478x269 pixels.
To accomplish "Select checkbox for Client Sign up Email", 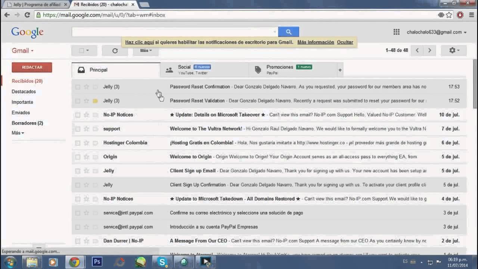I will (78, 171).
